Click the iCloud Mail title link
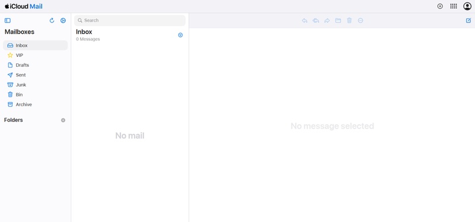This screenshot has width=475, height=222. (24, 7)
